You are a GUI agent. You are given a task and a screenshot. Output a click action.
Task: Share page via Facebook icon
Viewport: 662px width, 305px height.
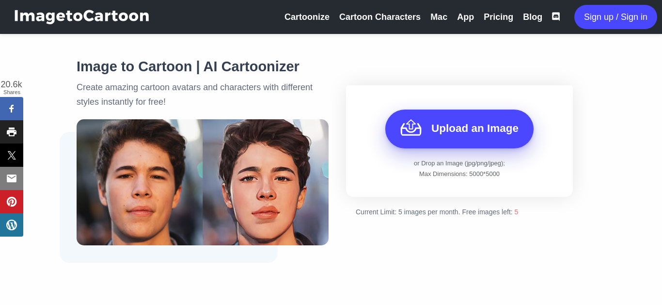point(12,109)
